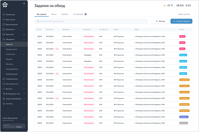Click the Проблемы sidebar icon

[4, 29]
